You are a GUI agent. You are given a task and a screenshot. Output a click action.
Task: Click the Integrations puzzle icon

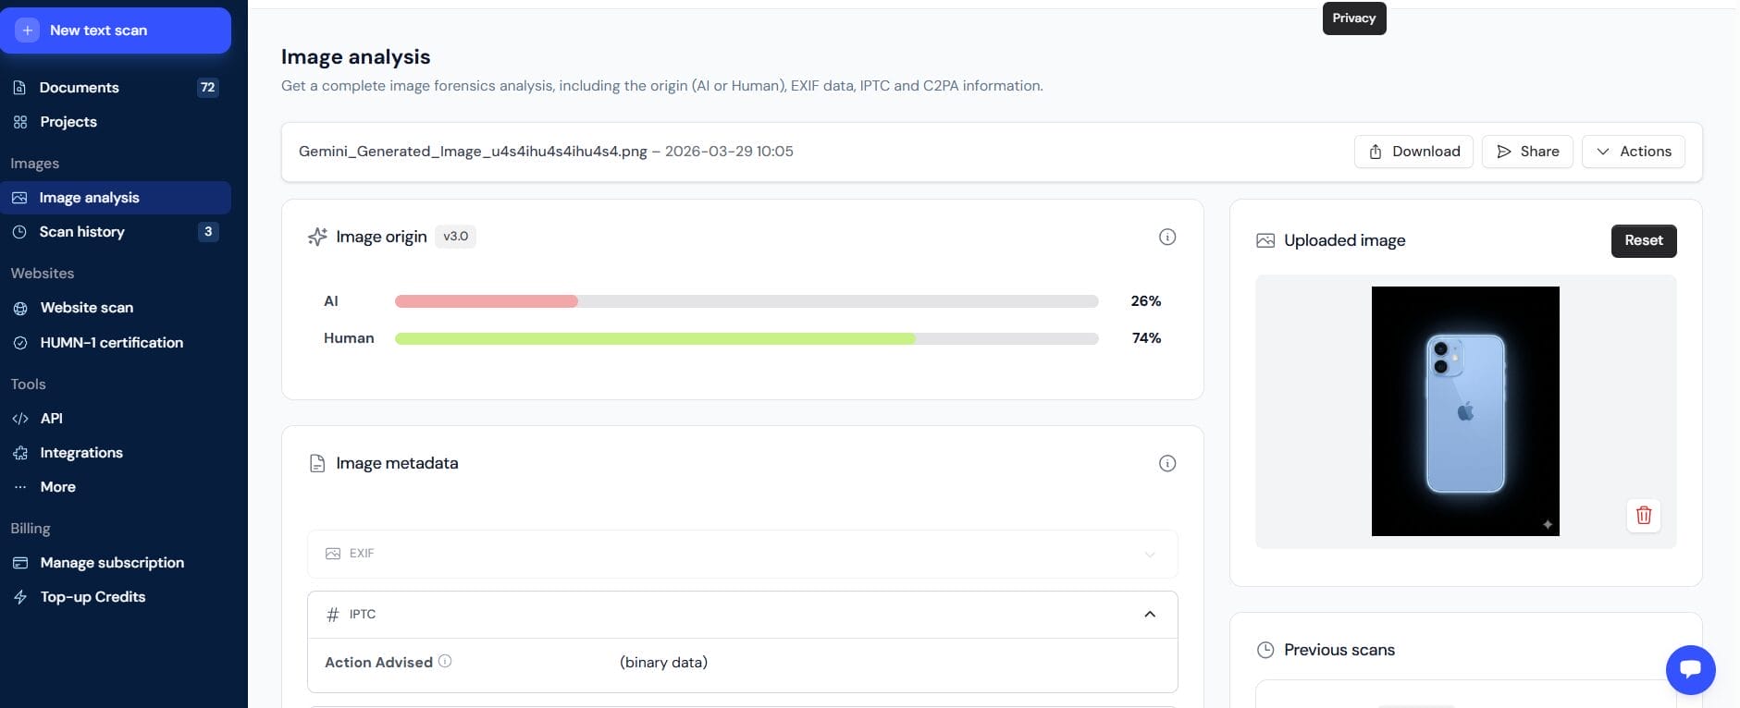point(19,453)
